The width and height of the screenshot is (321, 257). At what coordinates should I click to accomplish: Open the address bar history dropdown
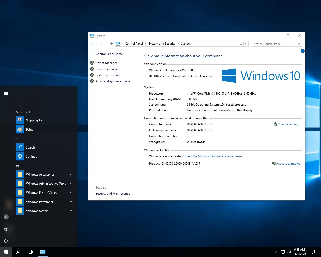pyautogui.click(x=241, y=44)
